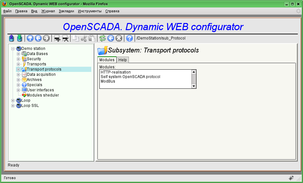Click the Modules sheduler icon in tree
Image resolution: width=303 pixels, height=183 pixels.
24,95
